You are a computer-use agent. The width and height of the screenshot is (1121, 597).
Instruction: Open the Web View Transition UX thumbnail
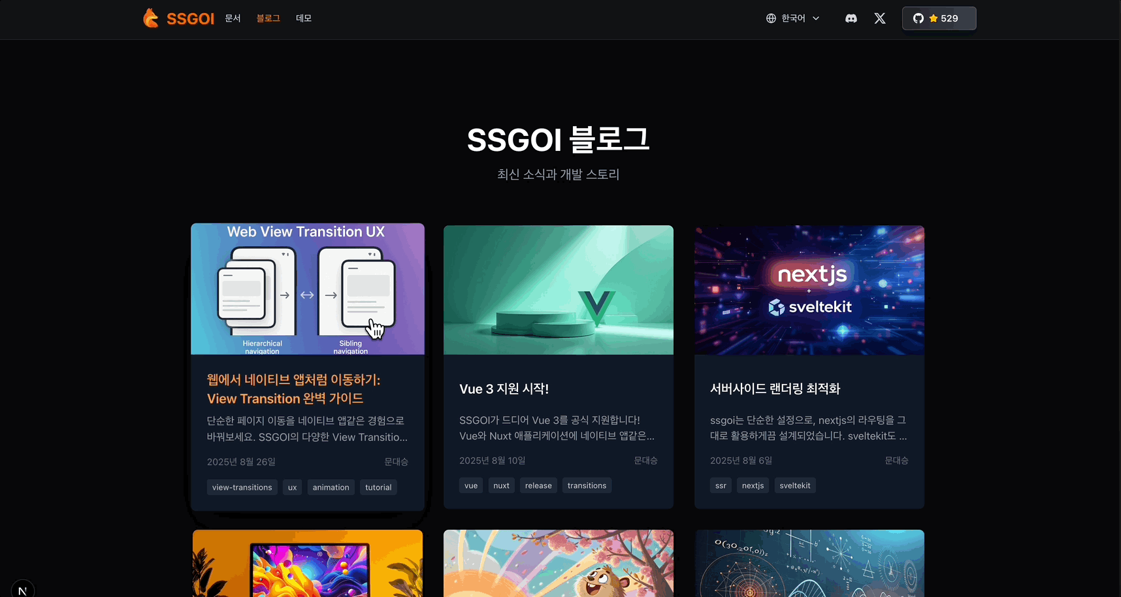pos(308,289)
